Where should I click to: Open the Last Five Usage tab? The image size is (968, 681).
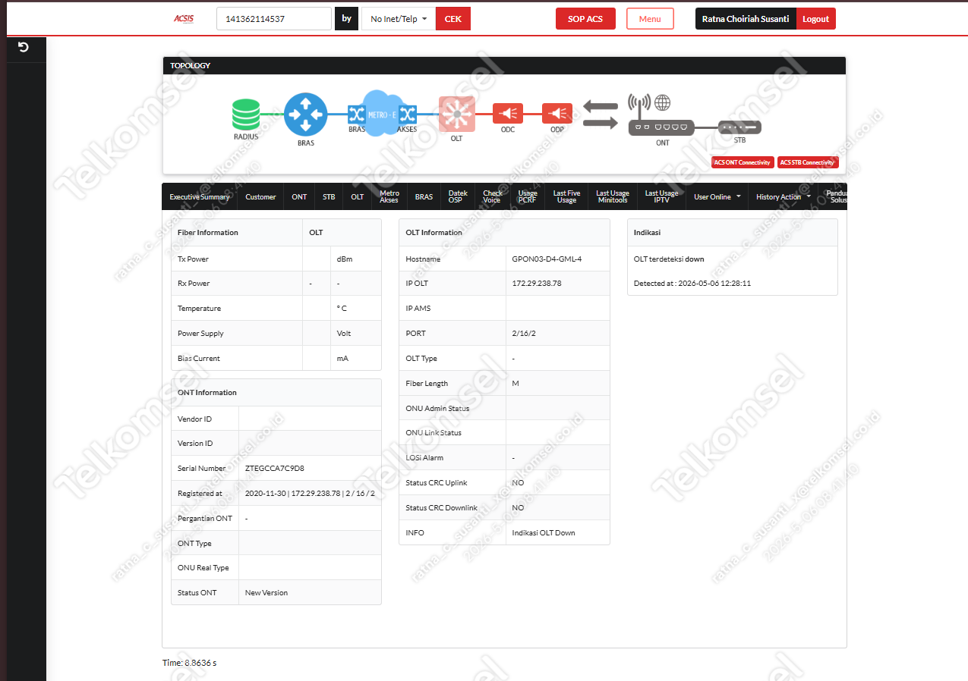click(x=566, y=197)
